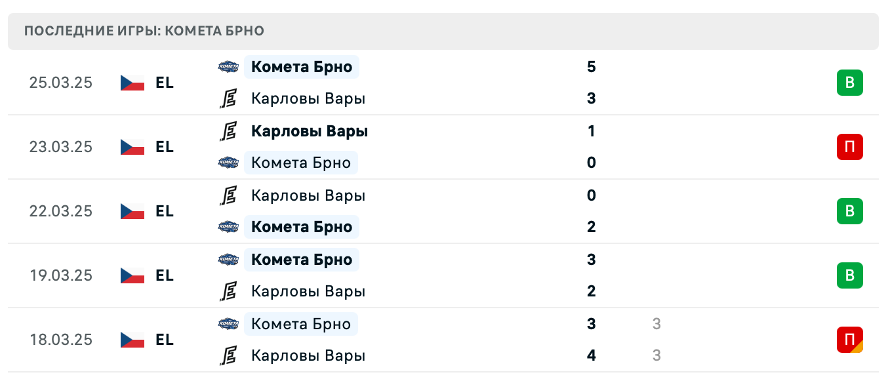Select the Kometa Brno logo in the 22.03.25 row
Viewport: 888px width, 383px height.
point(228,227)
